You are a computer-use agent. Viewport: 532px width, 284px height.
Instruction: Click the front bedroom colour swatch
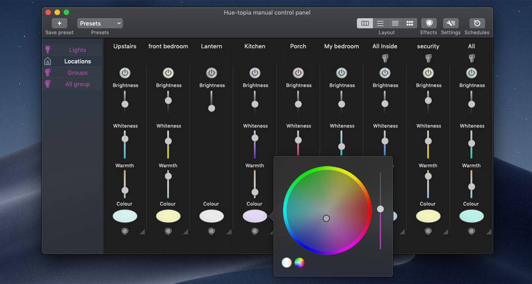(168, 216)
